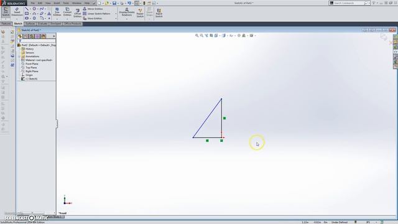The width and height of the screenshot is (398, 224).
Task: Expand the Annotations tree node
Action: (20, 57)
